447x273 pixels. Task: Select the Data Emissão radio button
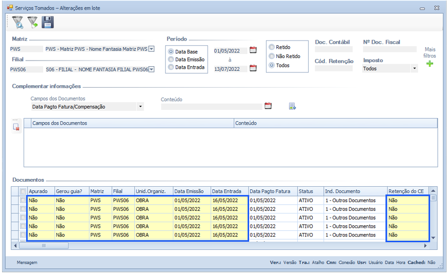pyautogui.click(x=171, y=60)
